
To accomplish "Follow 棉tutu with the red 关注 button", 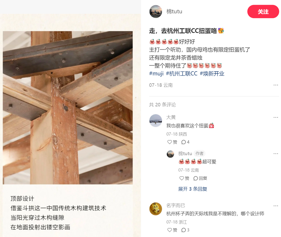I will [x=263, y=12].
